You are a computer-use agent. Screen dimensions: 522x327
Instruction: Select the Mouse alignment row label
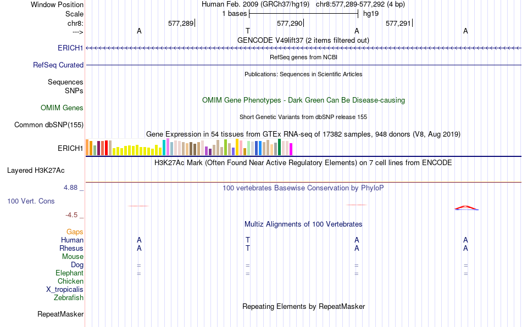click(73, 257)
